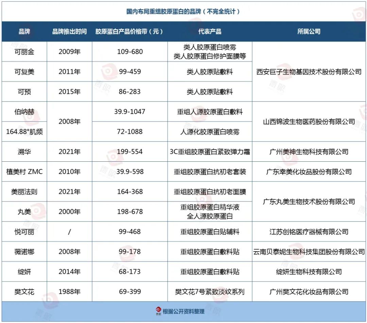Click the launch year 2015年
The width and height of the screenshot is (367, 323).
(x=70, y=92)
